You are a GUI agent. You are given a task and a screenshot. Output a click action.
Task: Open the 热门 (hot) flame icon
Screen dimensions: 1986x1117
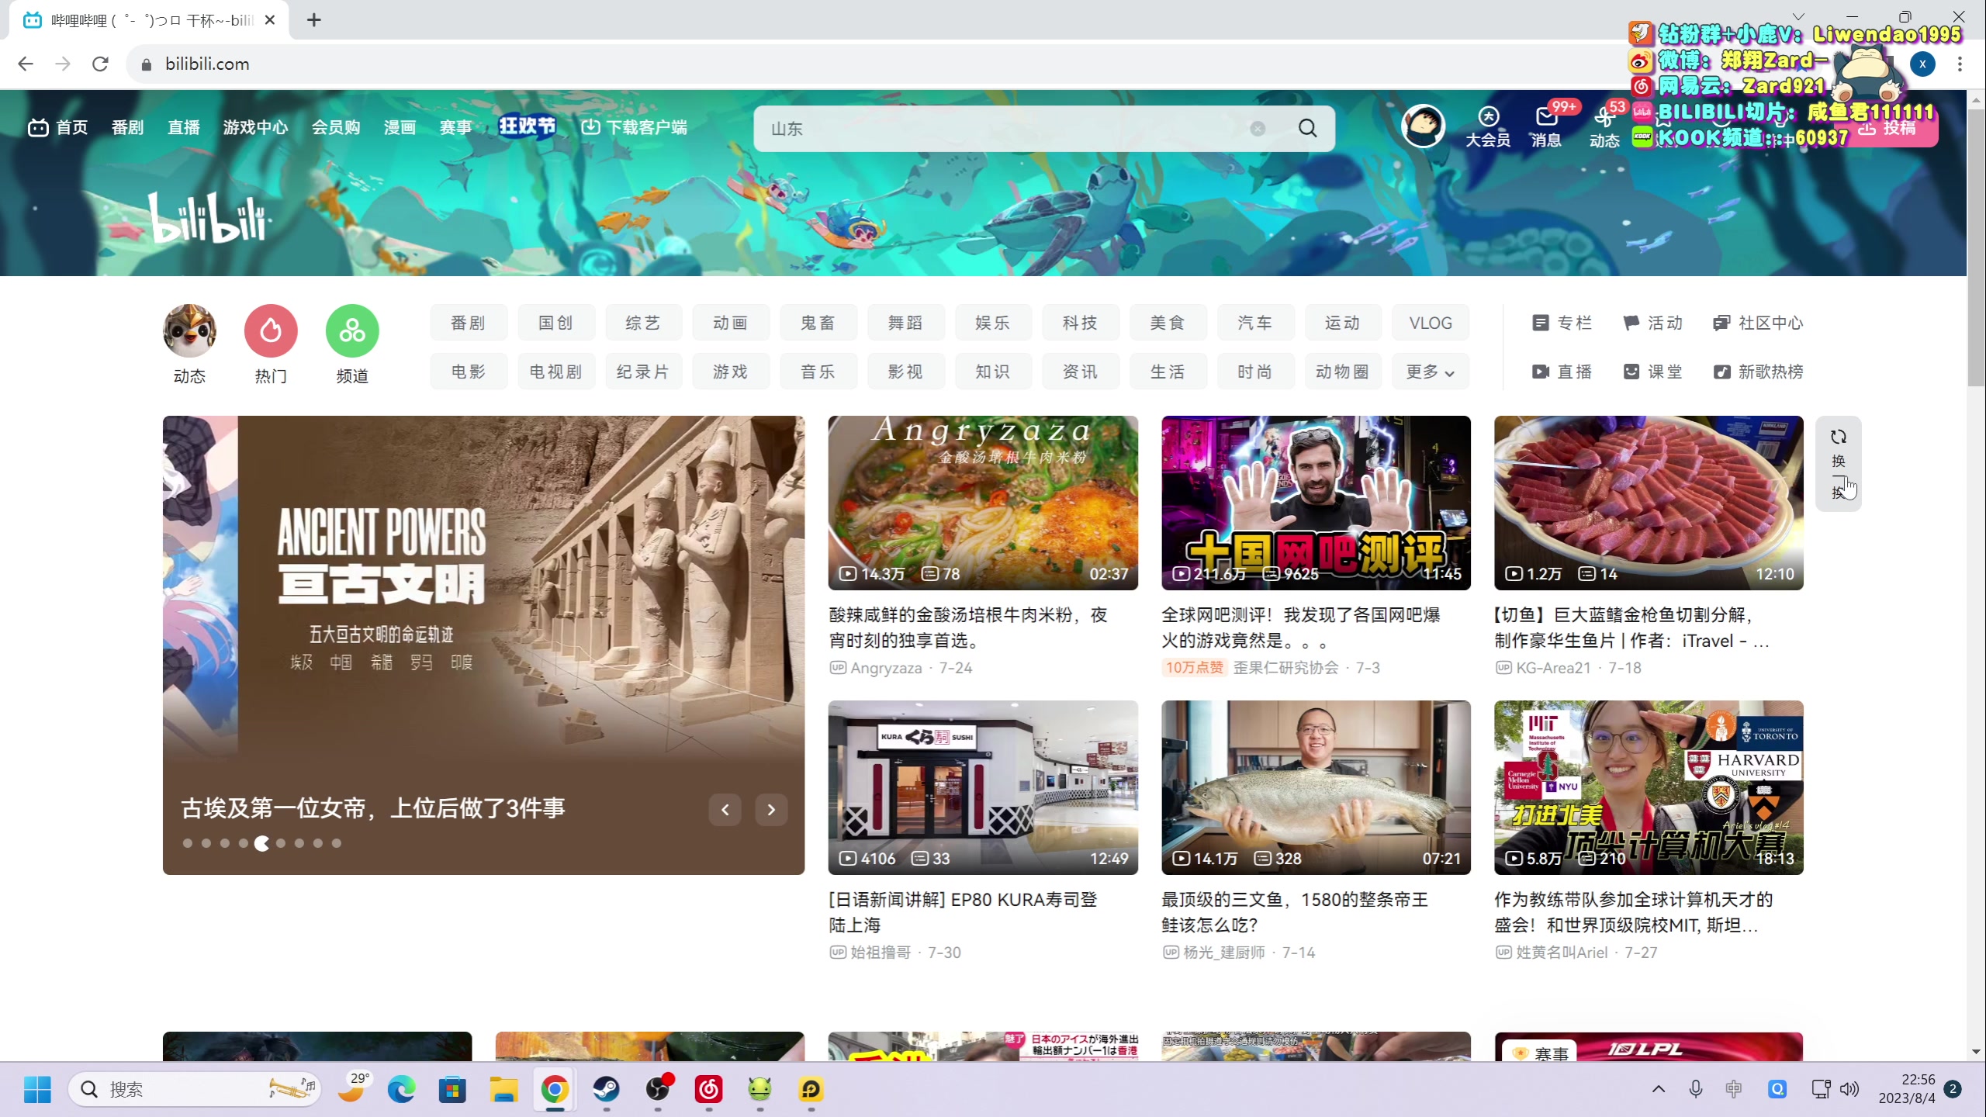click(x=271, y=331)
